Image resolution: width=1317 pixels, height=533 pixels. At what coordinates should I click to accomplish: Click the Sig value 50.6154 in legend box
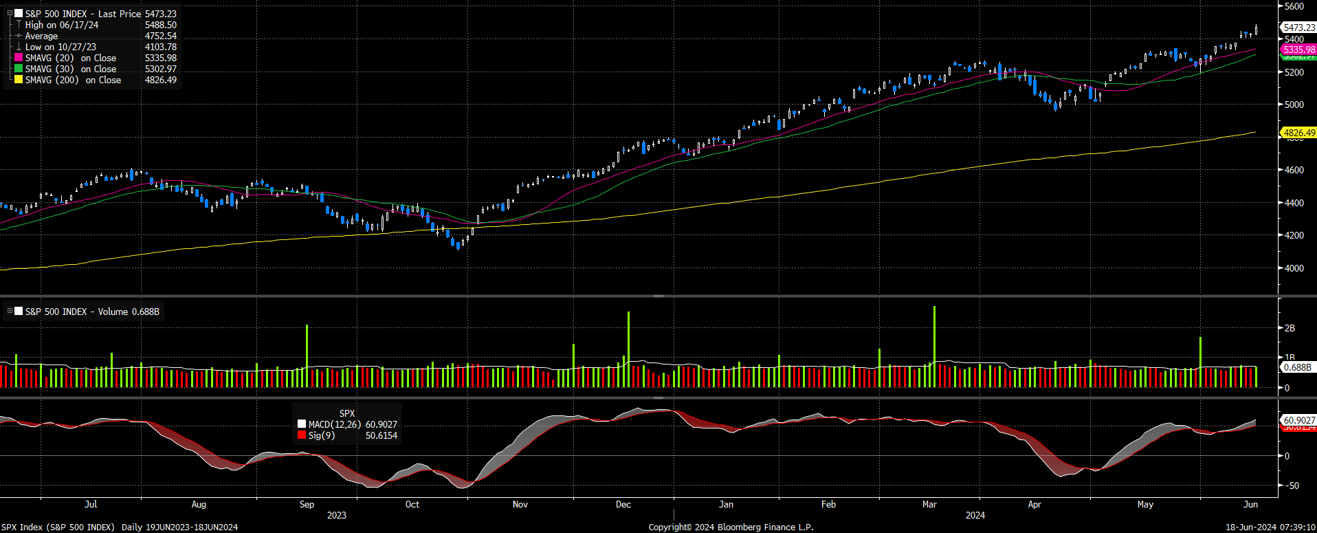point(381,435)
